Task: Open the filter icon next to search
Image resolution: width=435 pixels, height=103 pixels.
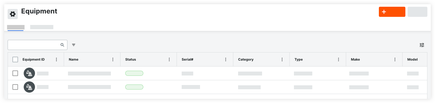Action: [x=74, y=45]
